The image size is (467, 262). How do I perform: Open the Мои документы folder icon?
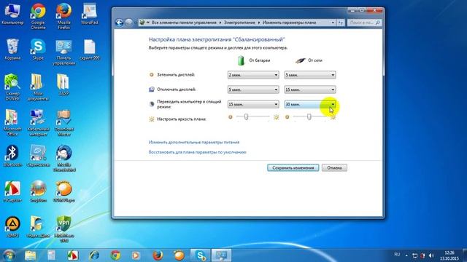click(x=38, y=87)
